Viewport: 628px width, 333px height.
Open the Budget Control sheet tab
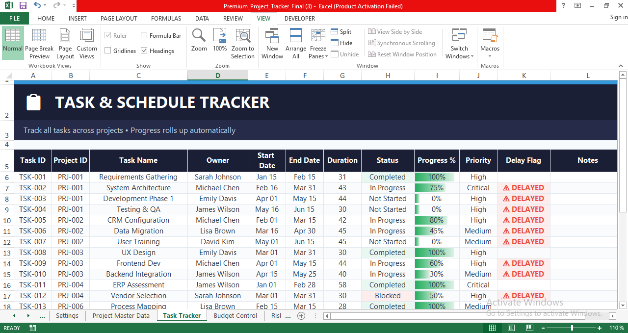(235, 316)
